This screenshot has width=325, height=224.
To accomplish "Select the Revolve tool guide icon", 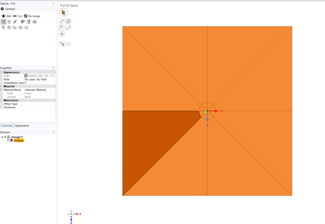I will coord(68,21).
